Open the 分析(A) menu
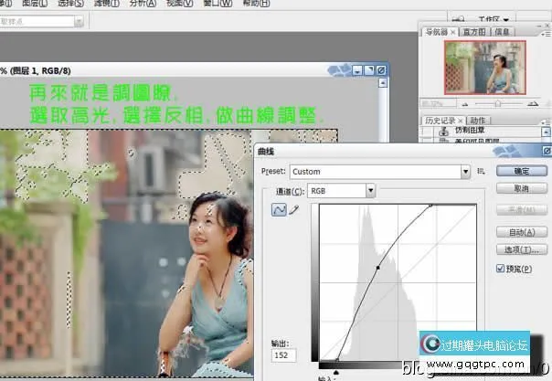552x381 pixels. (143, 4)
